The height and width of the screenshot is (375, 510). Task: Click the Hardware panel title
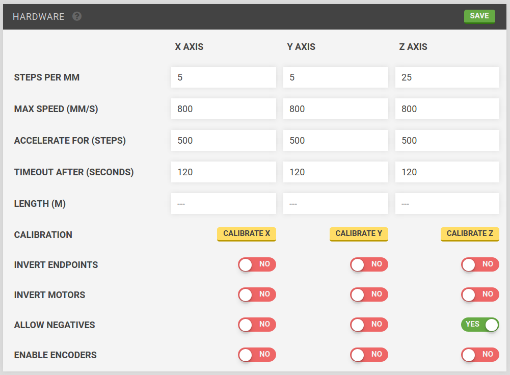click(x=39, y=17)
